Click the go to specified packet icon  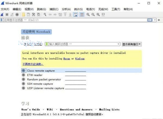[x=60, y=15]
